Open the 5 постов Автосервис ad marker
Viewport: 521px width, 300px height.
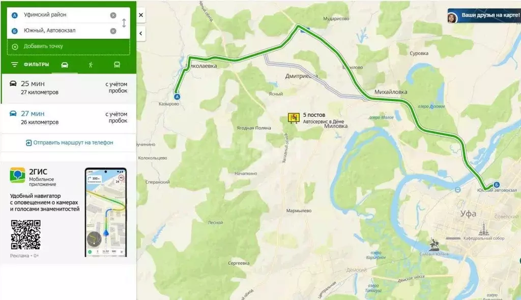click(294, 118)
